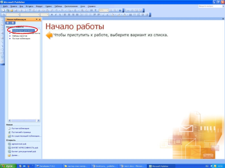Toggle Bold formatting (Ж) button
The width and height of the screenshot is (225, 168).
pyautogui.click(x=51, y=15)
